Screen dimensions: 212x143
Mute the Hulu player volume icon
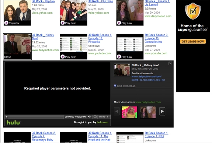(90, 117)
